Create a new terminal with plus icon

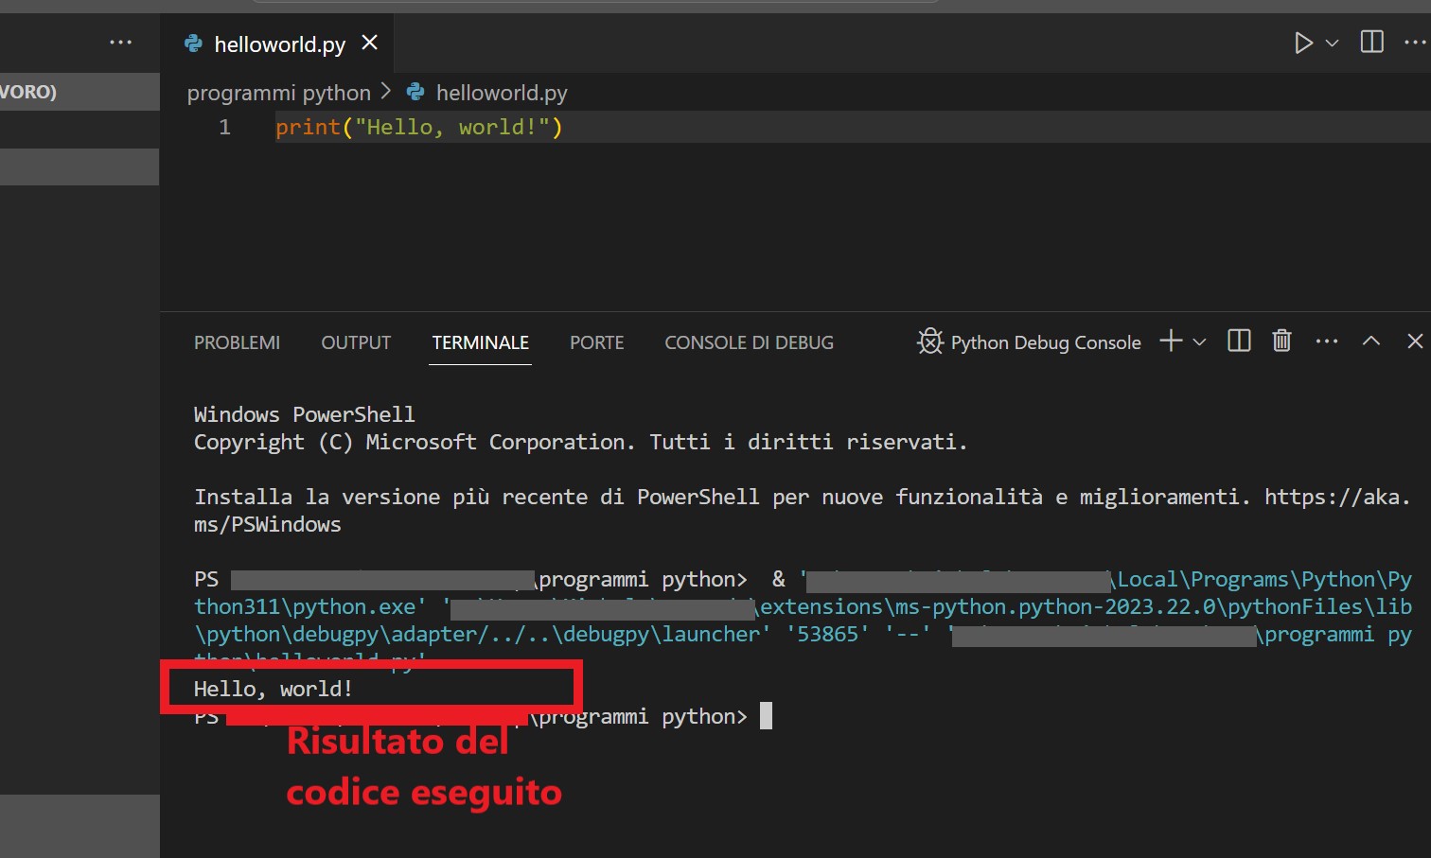click(x=1171, y=341)
